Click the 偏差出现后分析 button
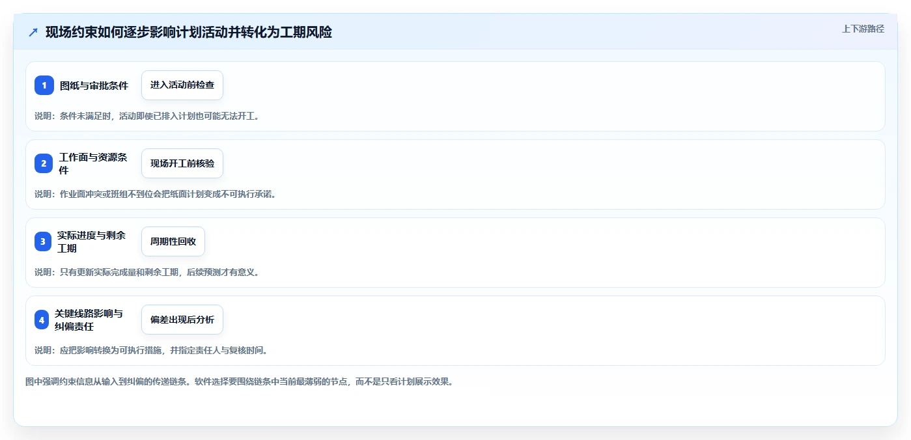 [x=182, y=320]
